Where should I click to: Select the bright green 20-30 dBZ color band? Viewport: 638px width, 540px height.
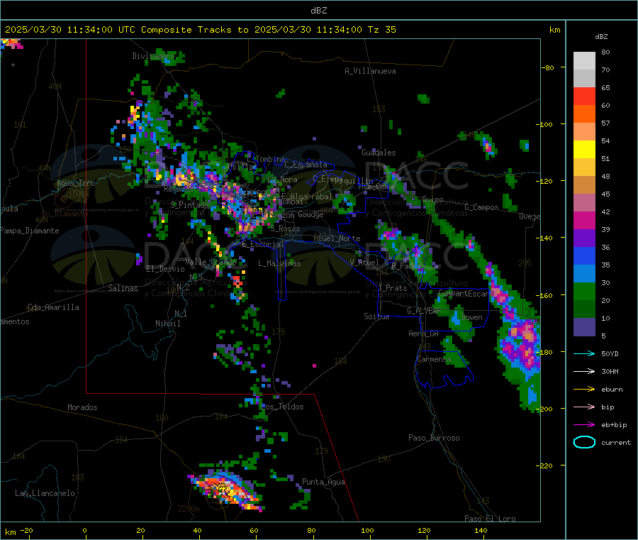tap(584, 291)
